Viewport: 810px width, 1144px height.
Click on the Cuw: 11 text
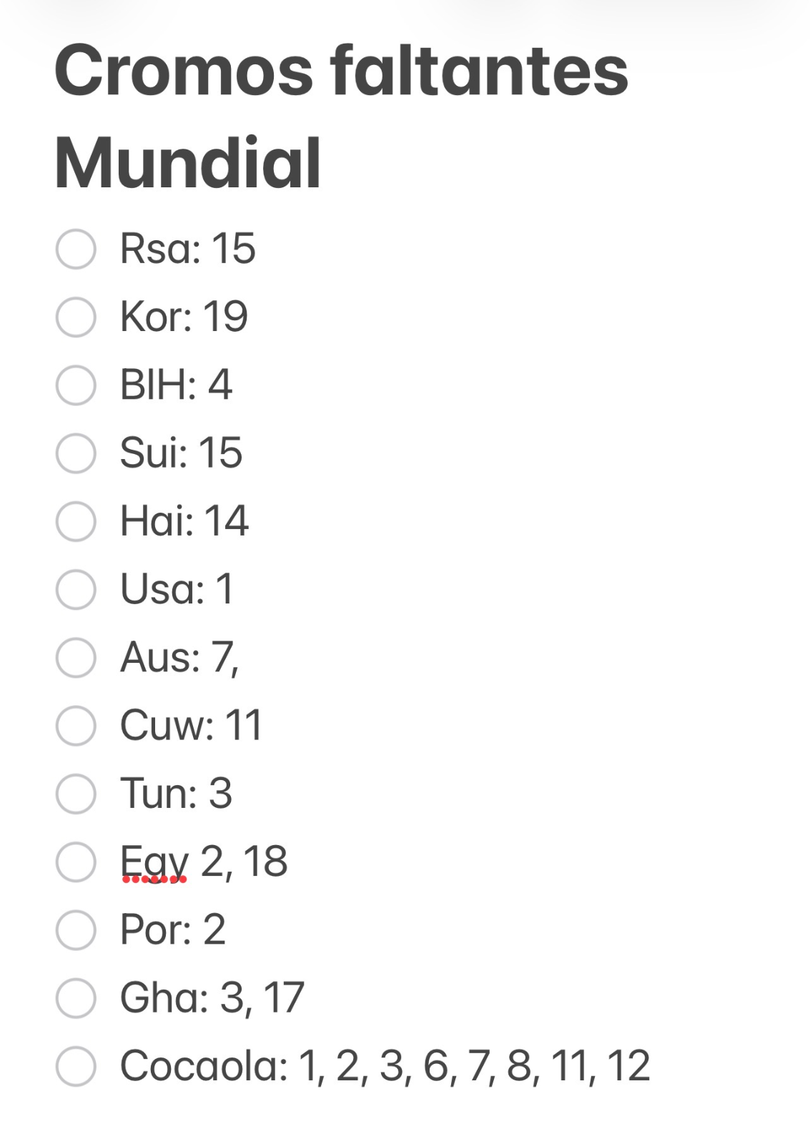click(192, 725)
